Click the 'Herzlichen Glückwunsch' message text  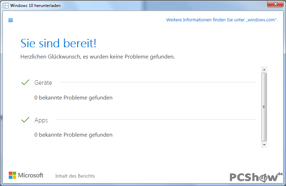point(97,57)
